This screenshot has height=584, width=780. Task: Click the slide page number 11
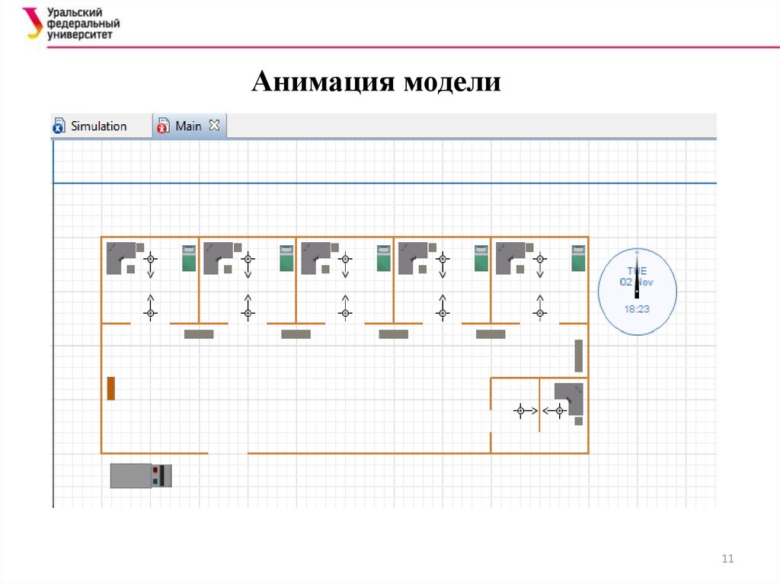point(727,560)
